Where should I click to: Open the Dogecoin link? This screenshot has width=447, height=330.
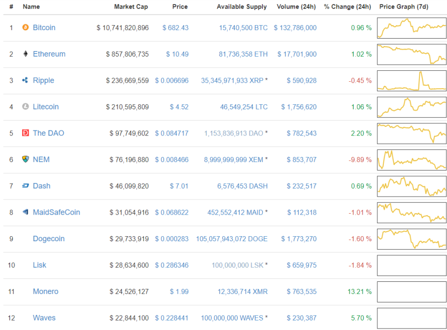49,239
